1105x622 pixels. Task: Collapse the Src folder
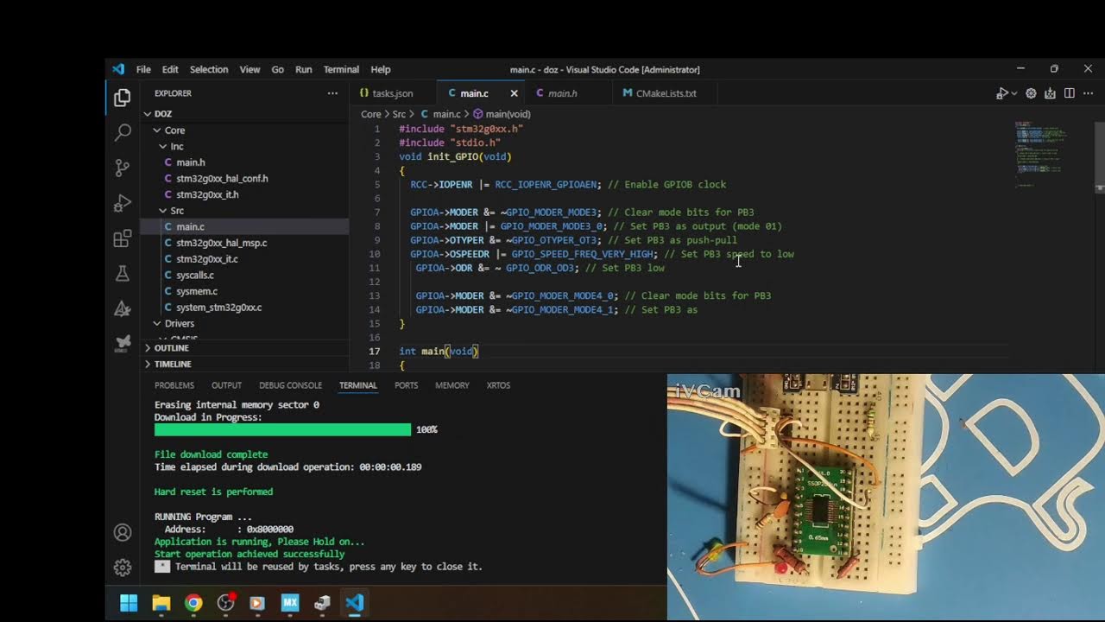[245, 211]
